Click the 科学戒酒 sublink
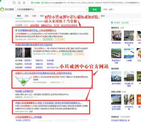Image resolution: width=141 pixels, height=122 pixels. (28, 64)
